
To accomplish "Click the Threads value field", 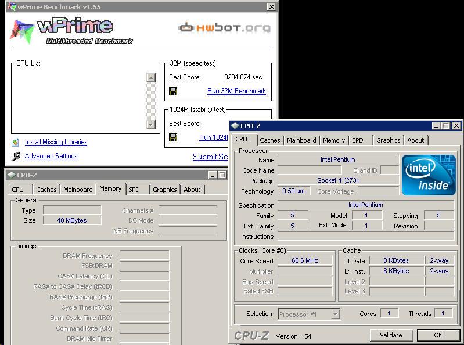I will (x=443, y=313).
